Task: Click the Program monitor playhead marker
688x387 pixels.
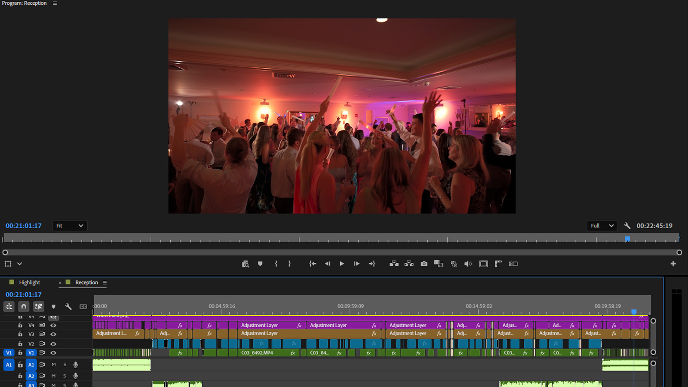Action: tap(627, 239)
